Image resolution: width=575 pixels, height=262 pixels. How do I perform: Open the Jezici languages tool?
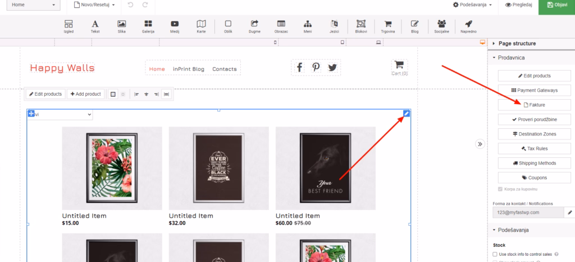tap(334, 26)
